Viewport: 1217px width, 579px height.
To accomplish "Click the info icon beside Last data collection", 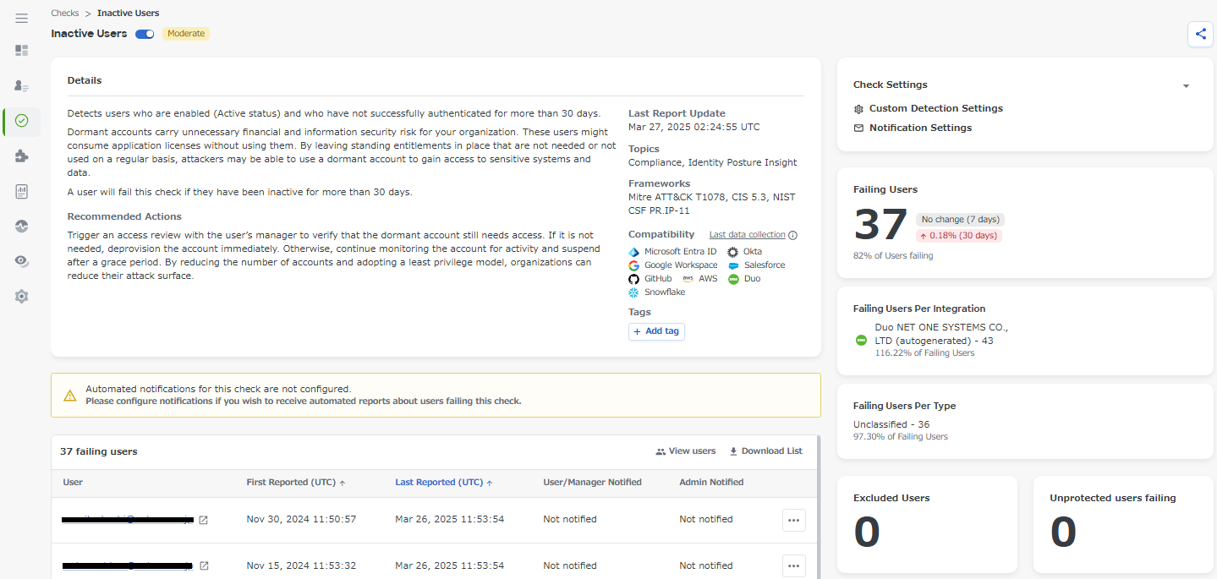I will [793, 235].
